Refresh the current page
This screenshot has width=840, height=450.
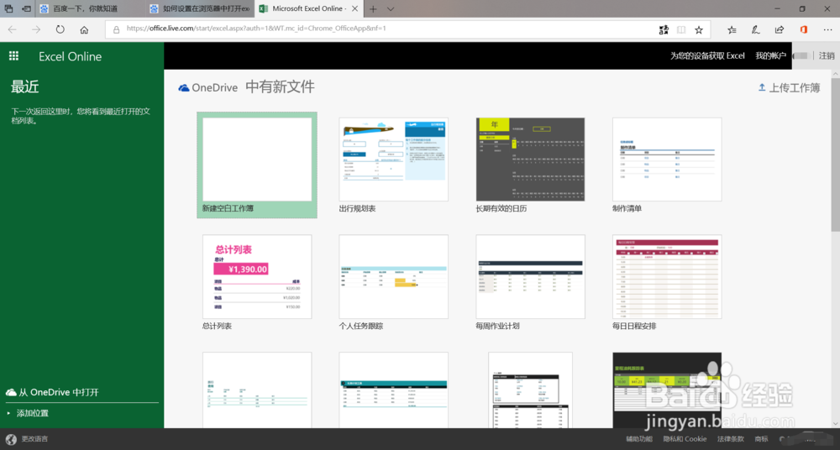click(x=60, y=30)
